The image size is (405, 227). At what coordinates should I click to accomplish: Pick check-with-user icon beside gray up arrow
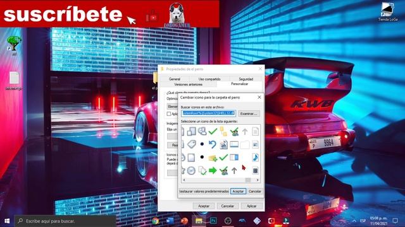pyautogui.click(x=234, y=132)
